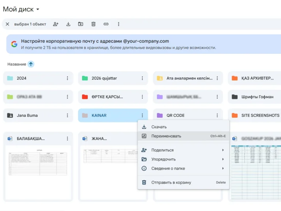Click Упорядочить submenu arrow
The image size is (281, 211).
click(x=223, y=159)
